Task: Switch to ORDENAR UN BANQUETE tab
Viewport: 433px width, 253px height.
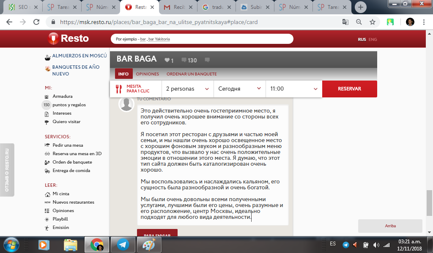Action: pyautogui.click(x=192, y=74)
